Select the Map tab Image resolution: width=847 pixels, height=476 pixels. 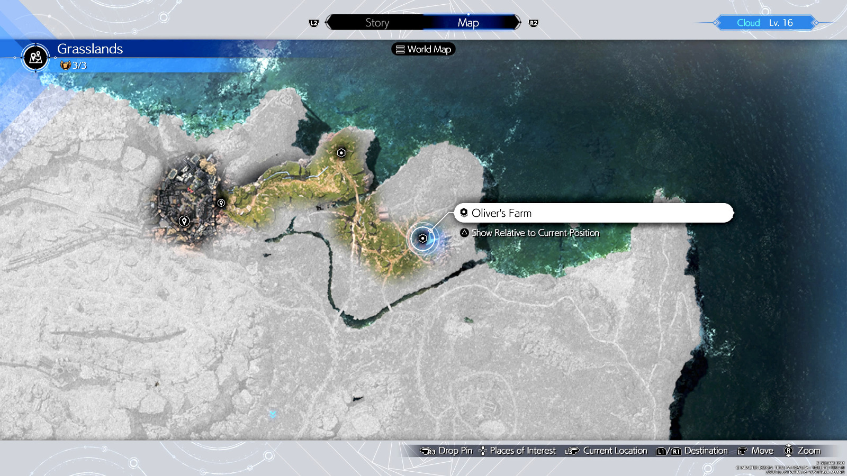click(468, 23)
